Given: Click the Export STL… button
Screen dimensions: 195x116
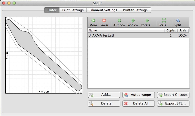Looking at the screenshot, I should (x=173, y=103).
